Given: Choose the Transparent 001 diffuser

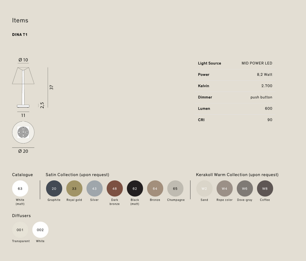Looking at the screenshot, I should click(20, 230).
